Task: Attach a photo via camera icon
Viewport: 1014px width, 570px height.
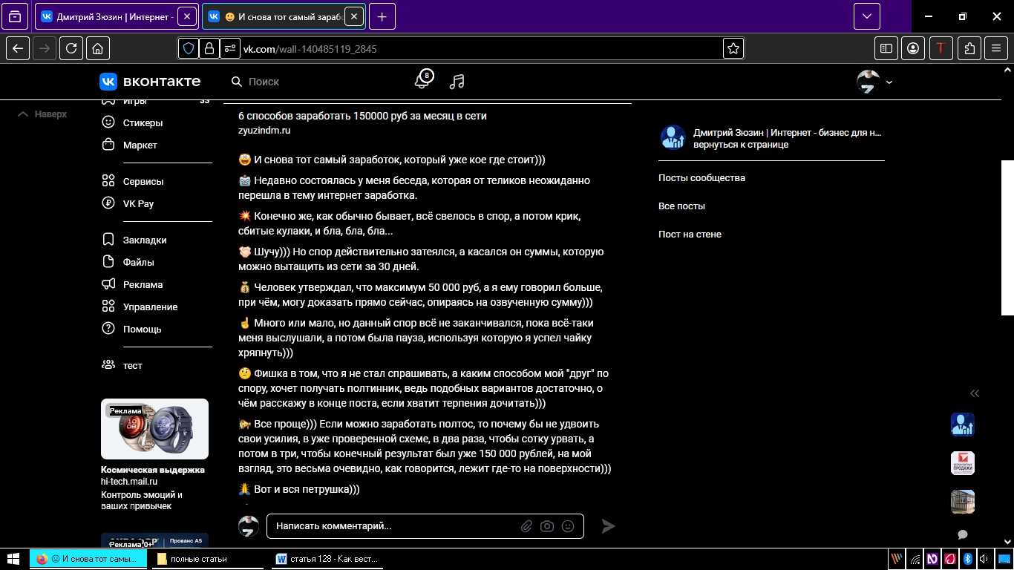Action: [547, 526]
